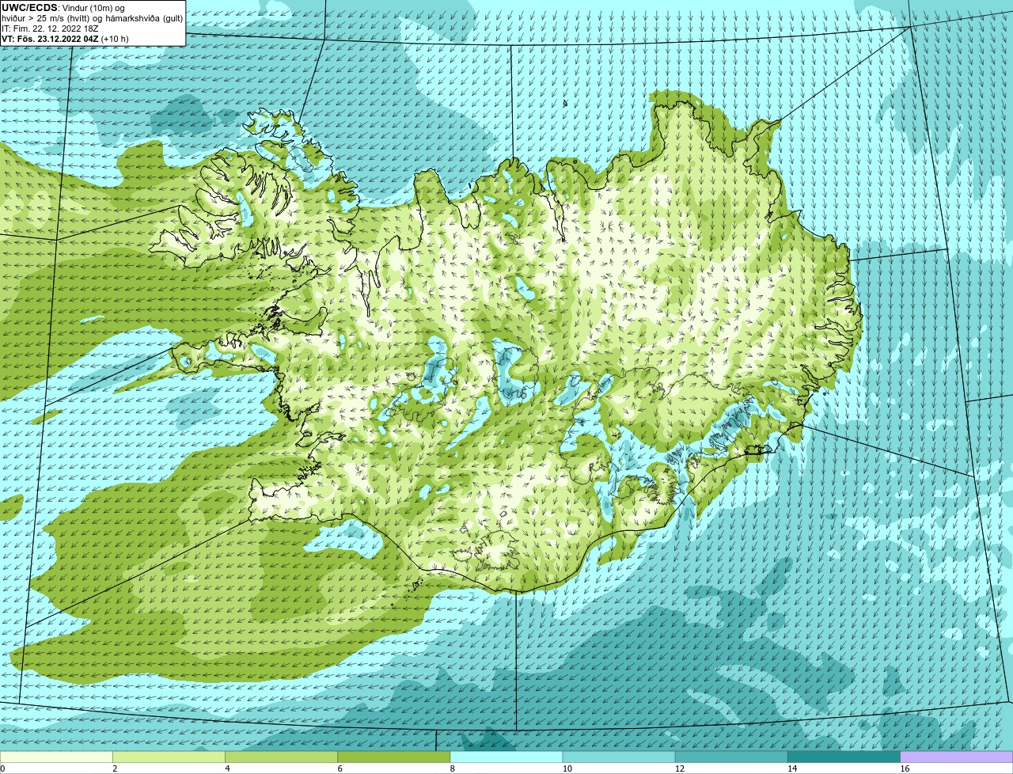This screenshot has width=1013, height=774.
Task: Click the "6" label under the color scale
Action: coord(340,768)
